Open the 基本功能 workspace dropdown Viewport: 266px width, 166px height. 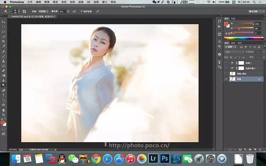click(256, 11)
